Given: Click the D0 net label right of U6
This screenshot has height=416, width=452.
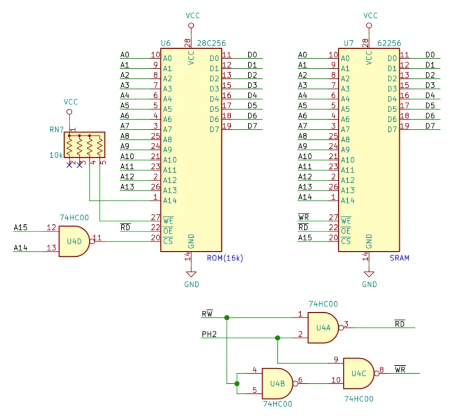Looking at the screenshot, I should [252, 55].
